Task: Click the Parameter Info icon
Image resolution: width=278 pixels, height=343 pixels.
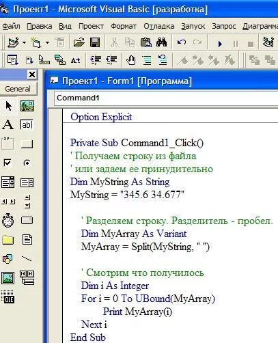Action: [x=60, y=60]
